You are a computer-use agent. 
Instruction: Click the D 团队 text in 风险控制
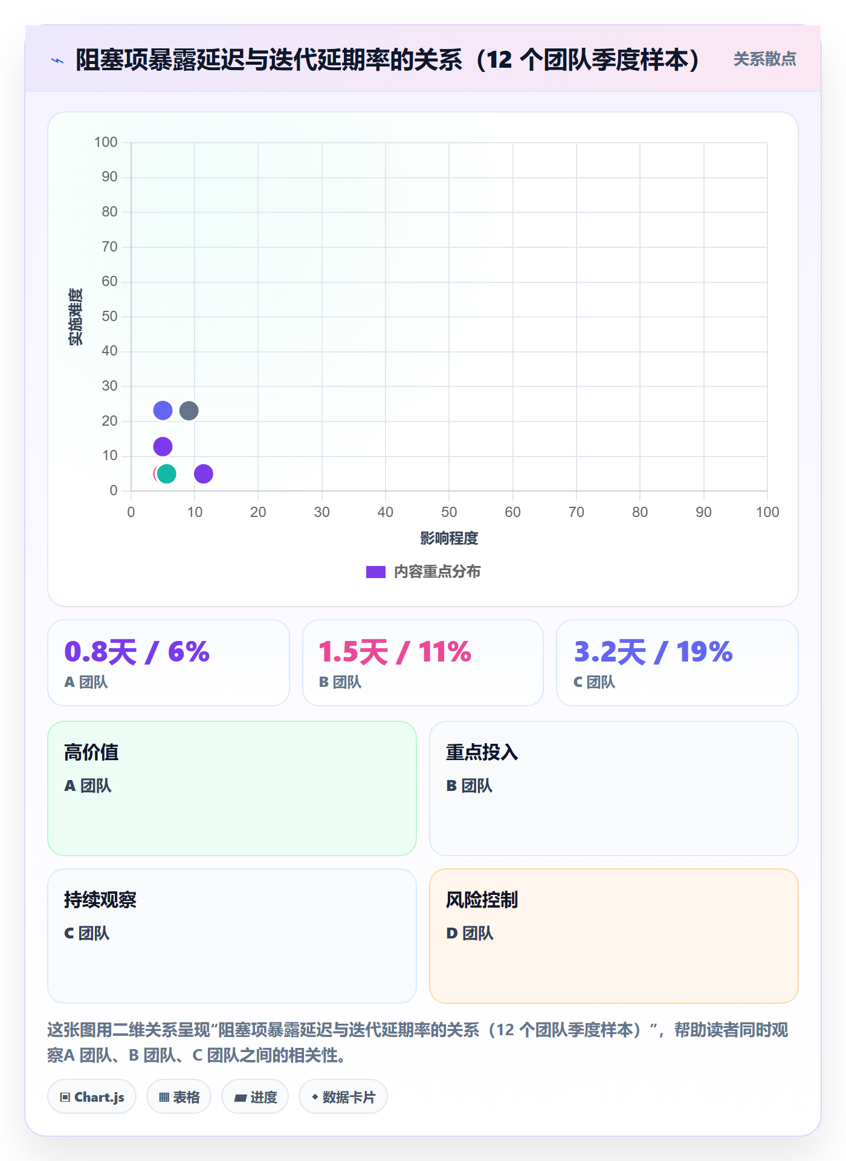tap(470, 934)
